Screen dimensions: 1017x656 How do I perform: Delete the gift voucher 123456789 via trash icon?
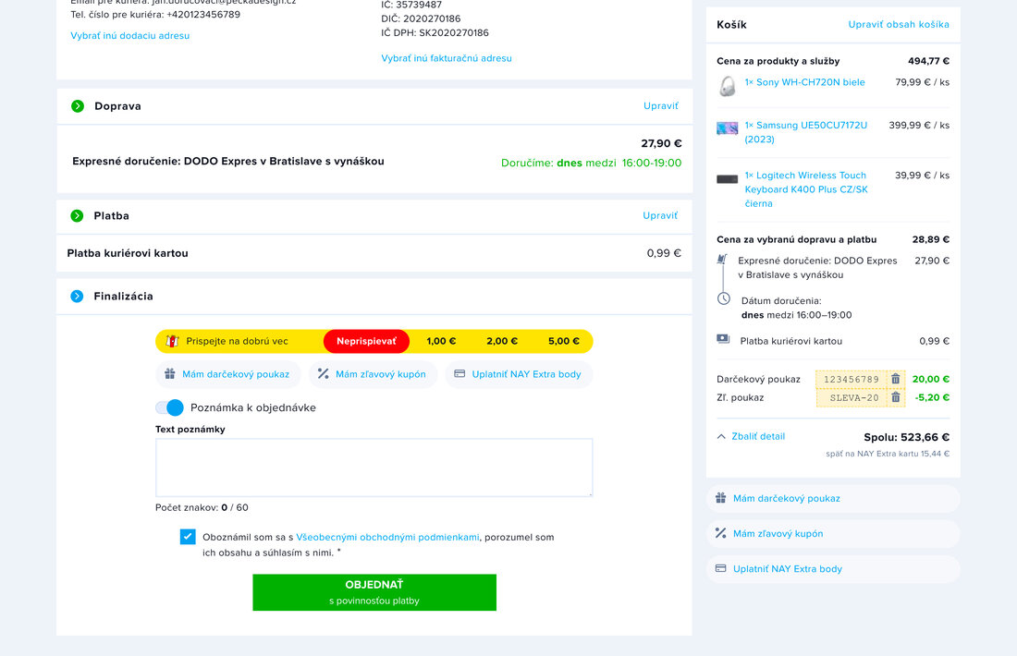coord(895,379)
